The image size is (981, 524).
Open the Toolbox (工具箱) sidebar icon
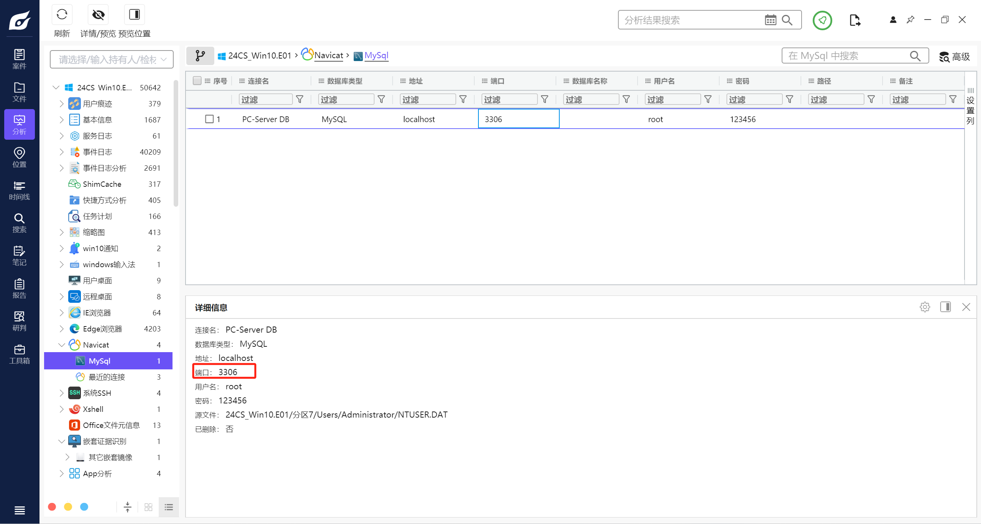tap(19, 354)
